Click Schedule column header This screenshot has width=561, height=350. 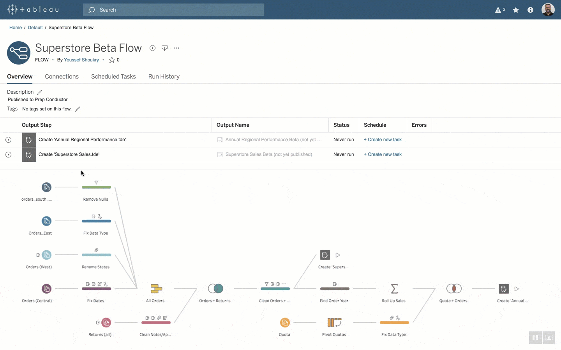(x=375, y=125)
